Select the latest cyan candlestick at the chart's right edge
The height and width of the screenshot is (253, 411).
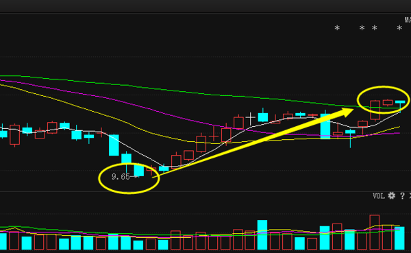[400, 106]
